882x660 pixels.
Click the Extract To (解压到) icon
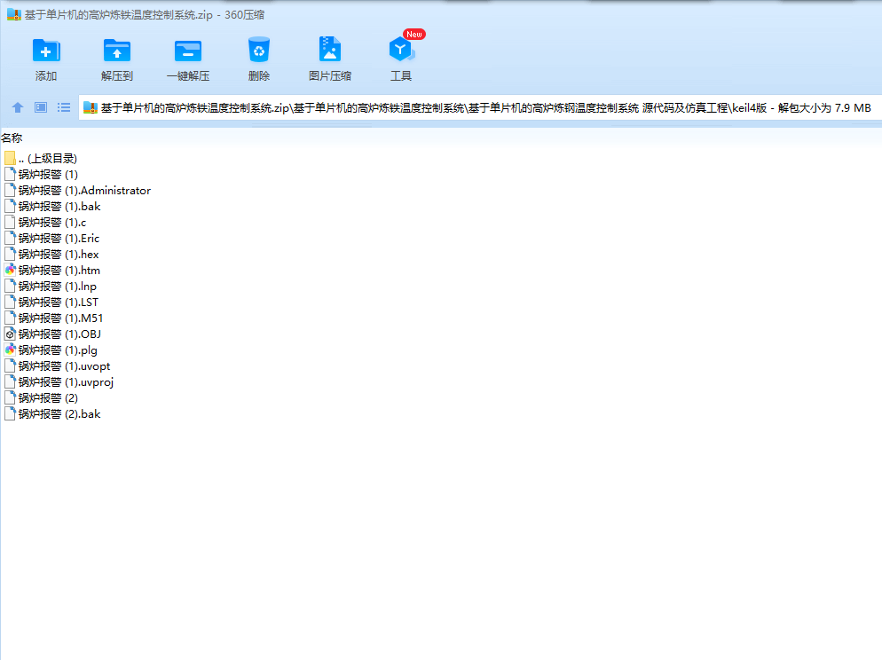(x=117, y=50)
